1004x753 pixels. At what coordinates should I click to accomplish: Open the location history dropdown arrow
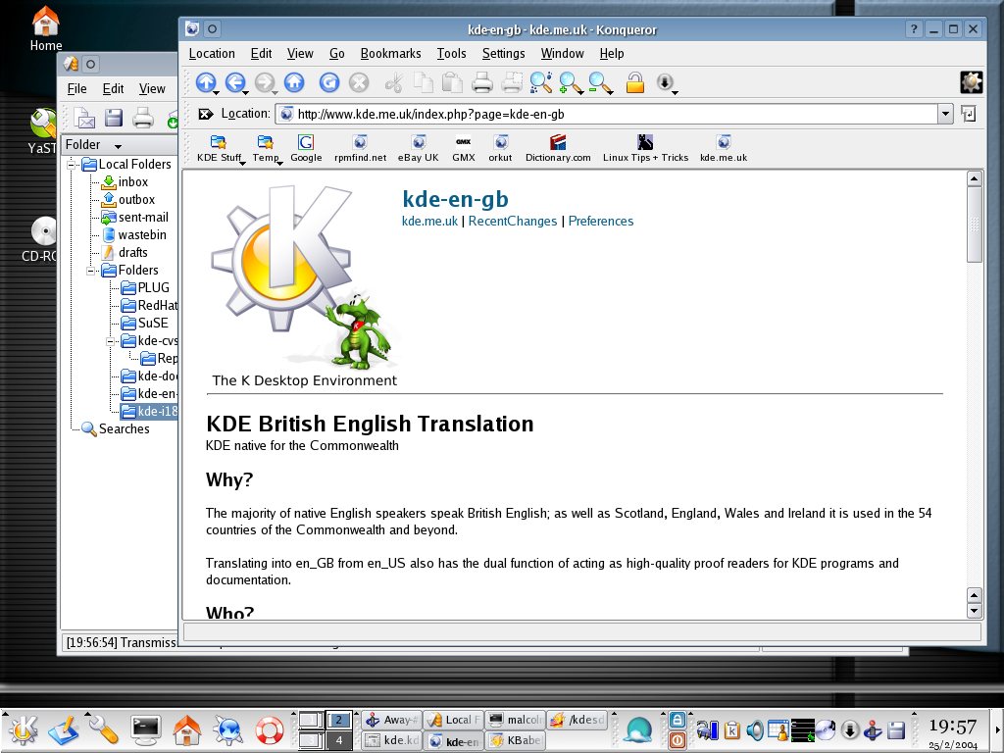(945, 114)
